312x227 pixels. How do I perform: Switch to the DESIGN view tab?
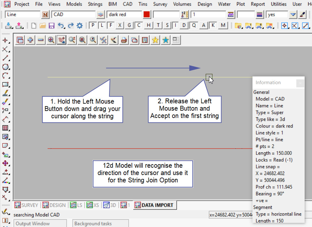pos(54,205)
